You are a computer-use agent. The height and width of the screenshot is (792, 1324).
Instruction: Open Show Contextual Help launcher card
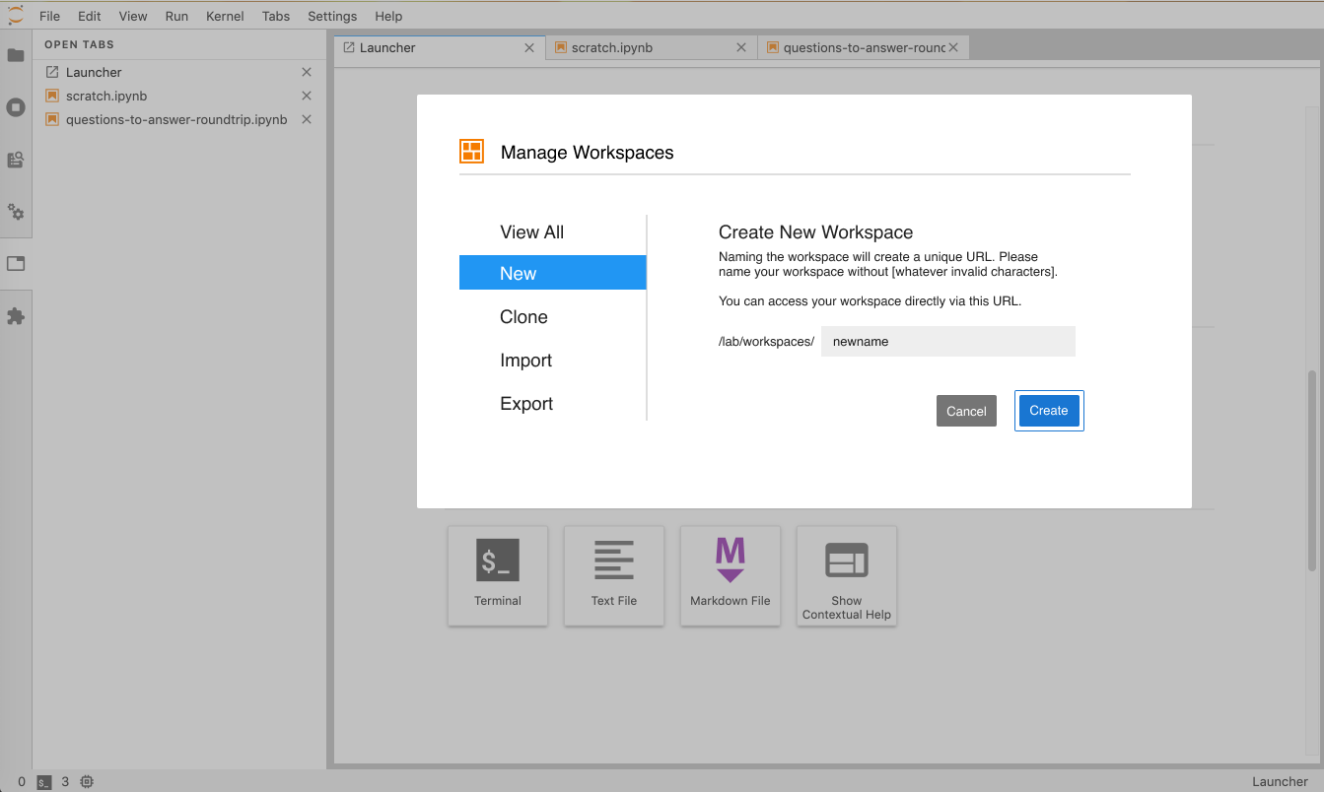click(x=847, y=575)
